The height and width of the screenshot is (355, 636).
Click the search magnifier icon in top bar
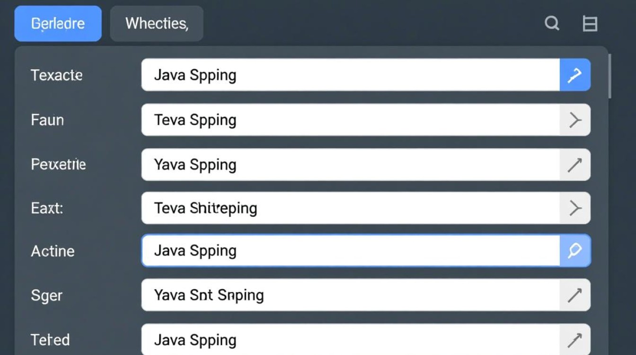tap(552, 23)
